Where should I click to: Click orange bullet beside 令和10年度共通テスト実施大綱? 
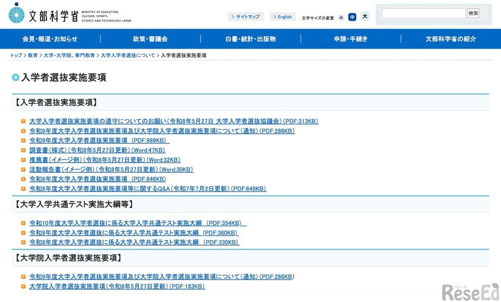(23, 223)
